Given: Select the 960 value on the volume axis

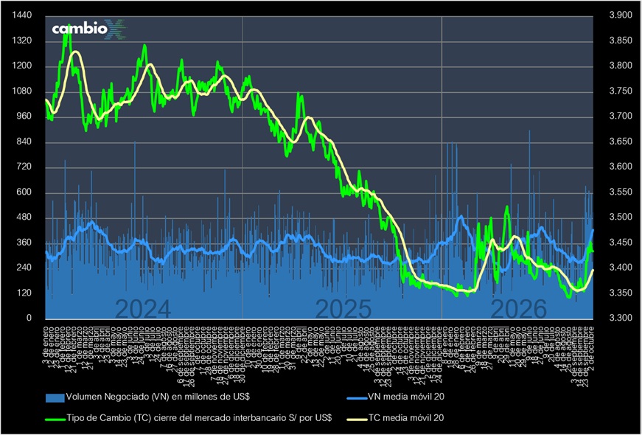Looking at the screenshot, I should 24,117.
